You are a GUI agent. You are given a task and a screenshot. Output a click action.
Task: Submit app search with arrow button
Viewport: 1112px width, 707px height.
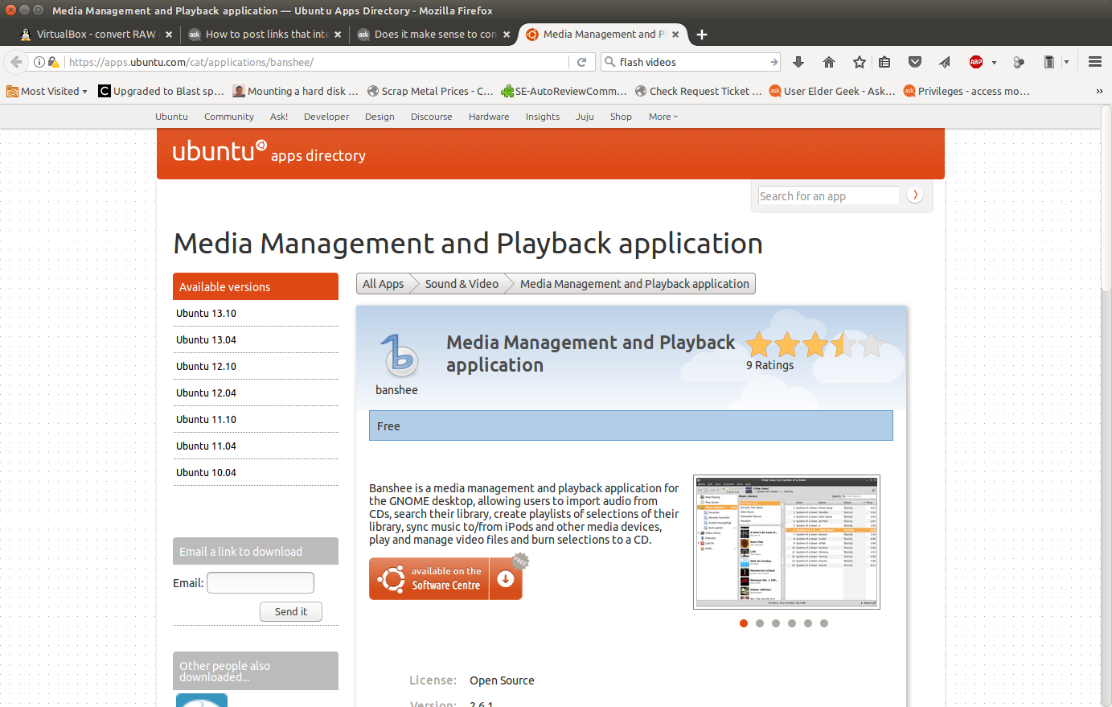pyautogui.click(x=915, y=195)
